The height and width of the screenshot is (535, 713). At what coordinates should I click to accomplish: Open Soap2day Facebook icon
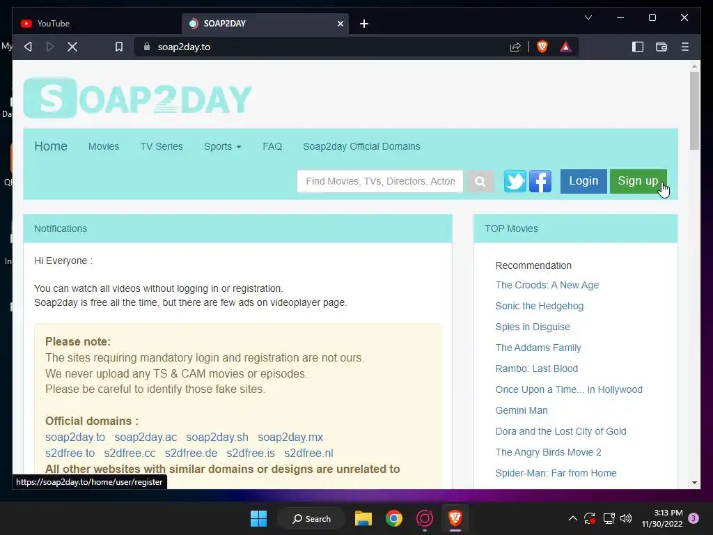(x=540, y=181)
